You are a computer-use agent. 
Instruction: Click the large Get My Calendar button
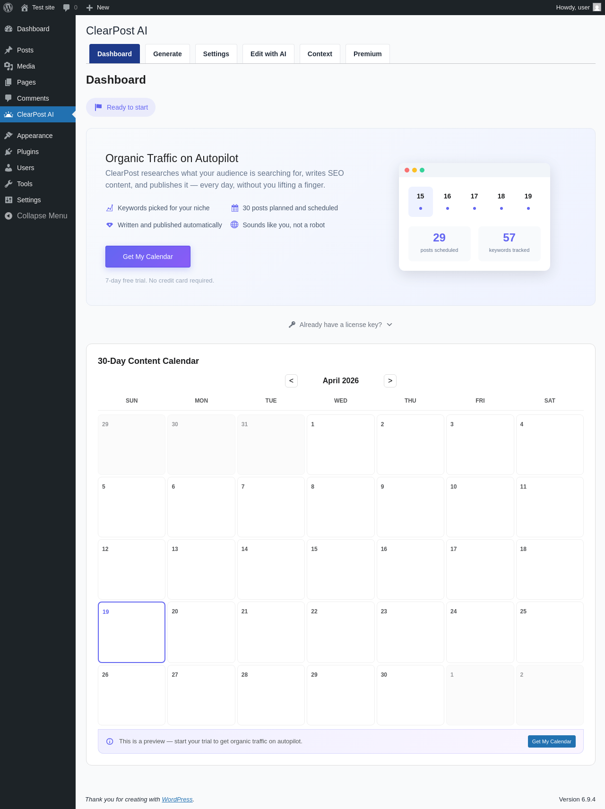[x=148, y=257]
